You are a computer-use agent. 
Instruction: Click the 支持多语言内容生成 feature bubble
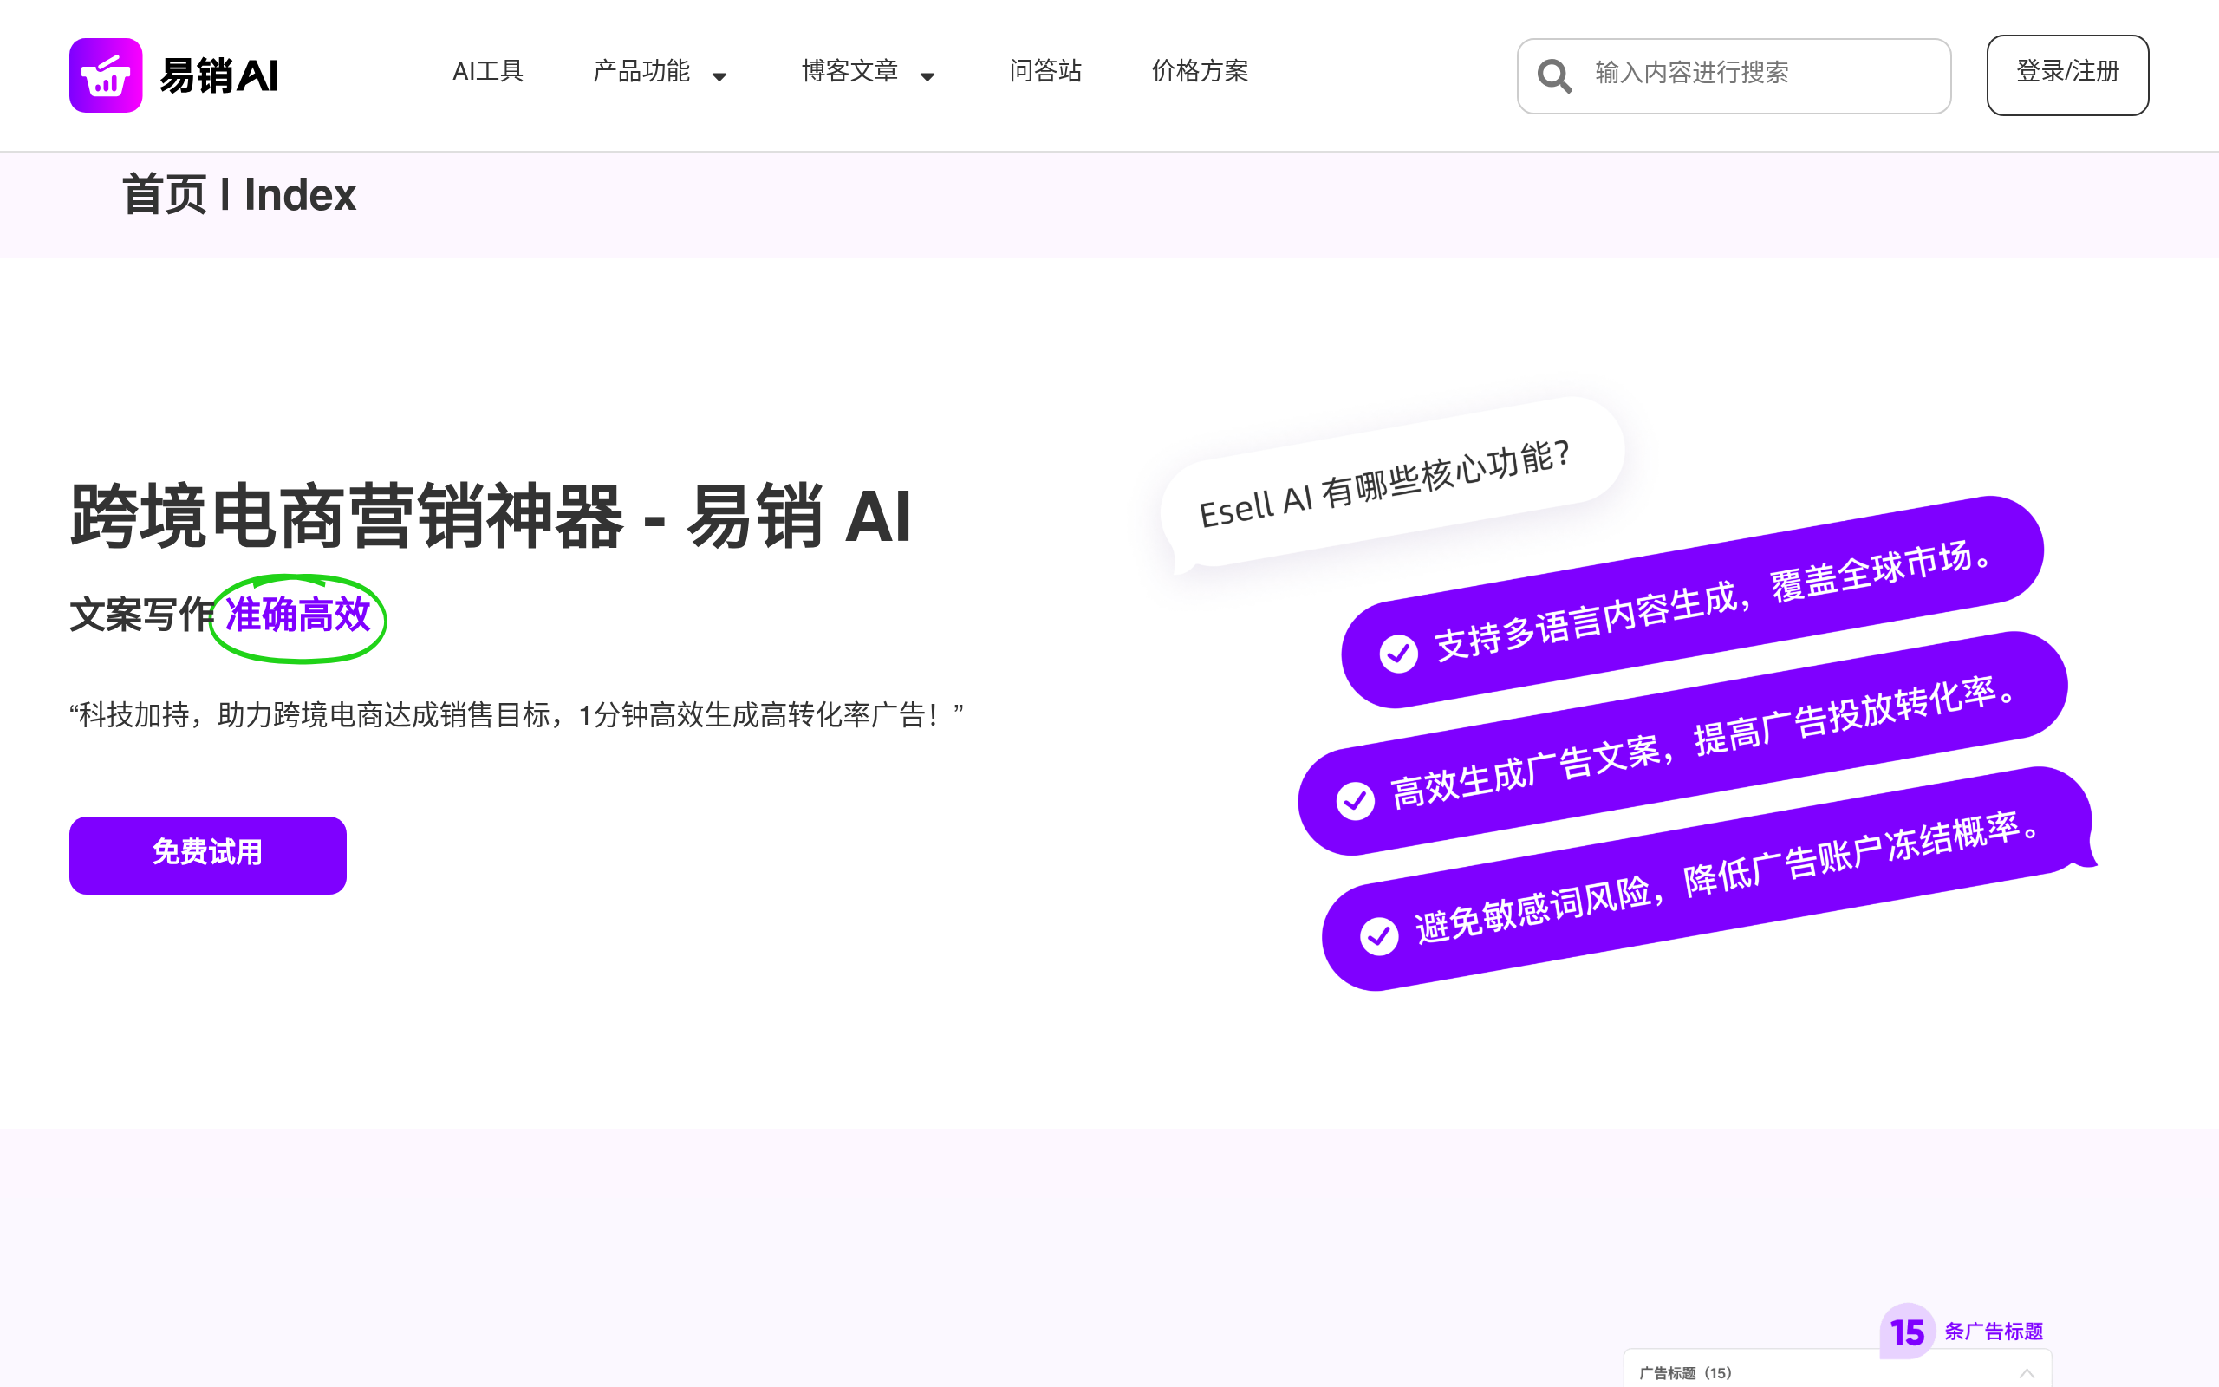pyautogui.click(x=1693, y=602)
